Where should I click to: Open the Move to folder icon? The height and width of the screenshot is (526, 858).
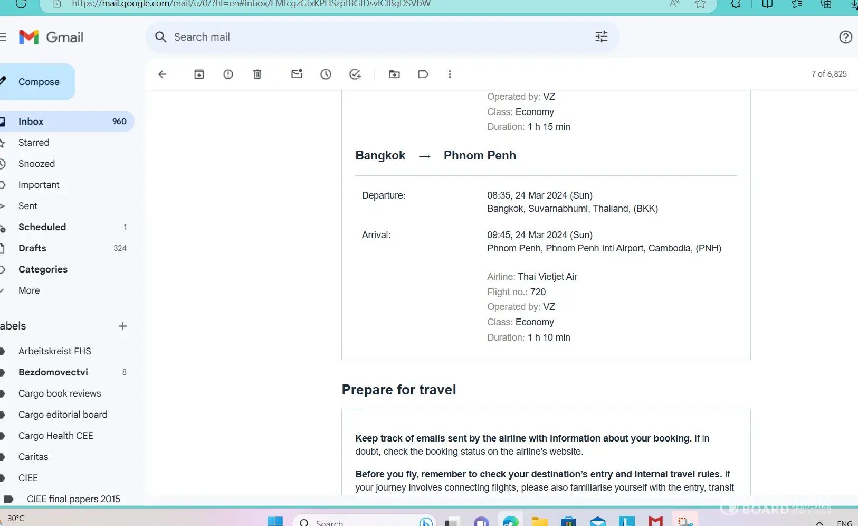(394, 74)
